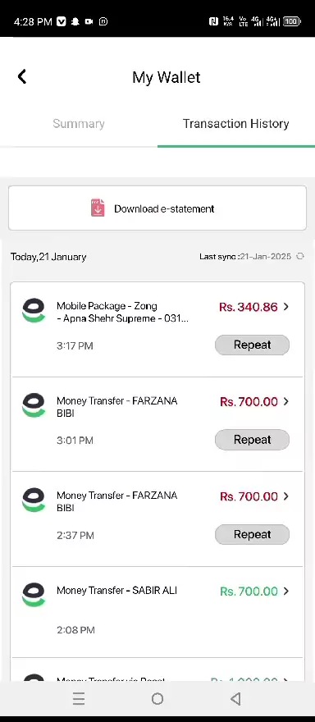Image resolution: width=315 pixels, height=722 pixels.
Task: Tap Android recent apps navigation icon
Action: click(x=79, y=699)
